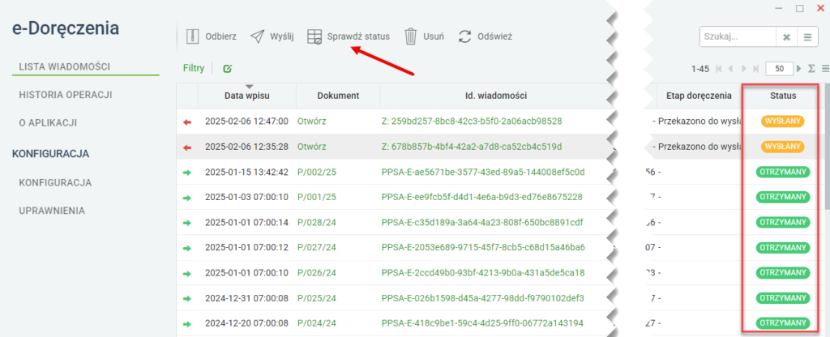Image resolution: width=830 pixels, height=337 pixels.
Task: Click green incoming arrow in P/026/24 row
Action: (186, 274)
